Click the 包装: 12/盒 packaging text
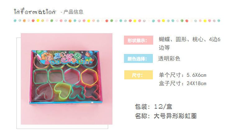The width and height of the screenshot is (233, 137). 154,107
